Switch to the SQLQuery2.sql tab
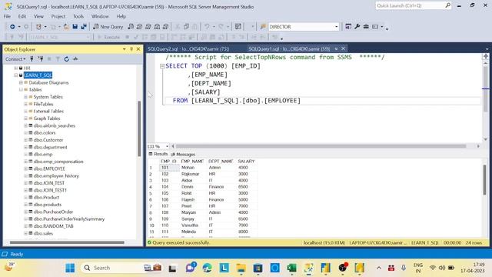The image size is (492, 277). coord(188,49)
